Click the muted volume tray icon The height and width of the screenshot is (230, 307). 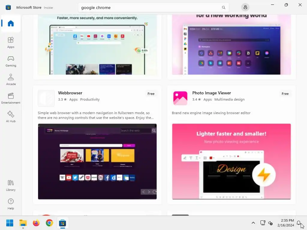[x=270, y=223]
